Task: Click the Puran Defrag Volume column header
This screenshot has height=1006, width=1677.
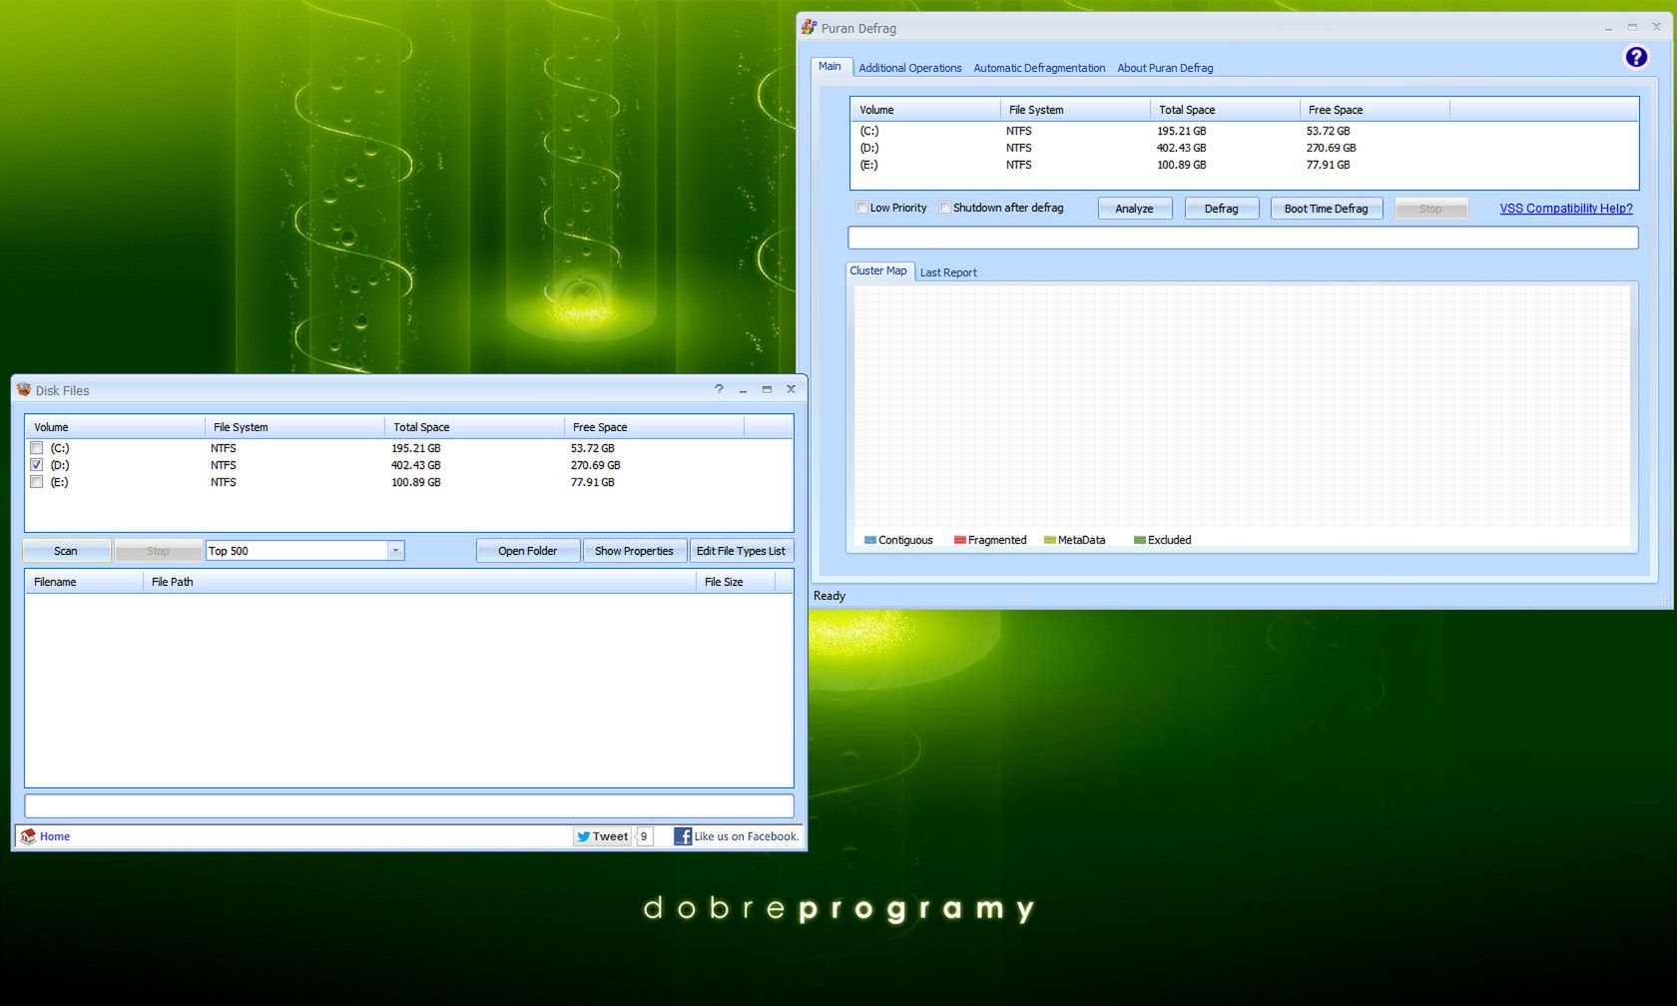Action: point(925,110)
